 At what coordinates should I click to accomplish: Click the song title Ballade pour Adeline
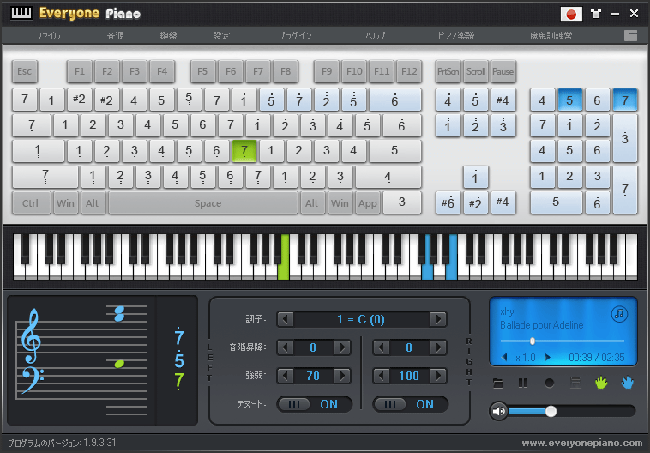tap(541, 325)
